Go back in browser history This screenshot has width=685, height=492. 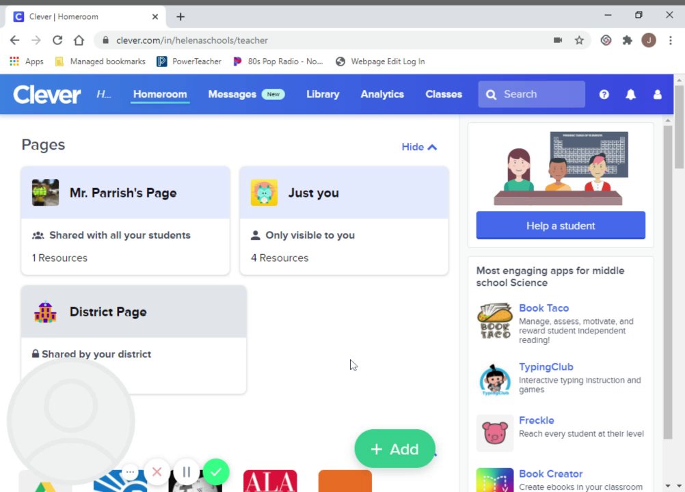pos(14,40)
